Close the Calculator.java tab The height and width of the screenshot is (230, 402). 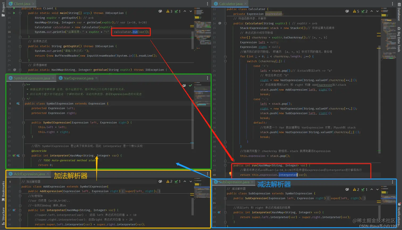[245, 4]
